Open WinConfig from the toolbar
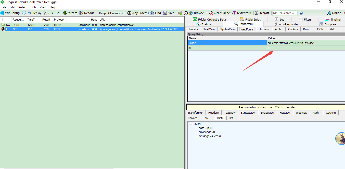Screen dimensions: 345x169 point(10,13)
